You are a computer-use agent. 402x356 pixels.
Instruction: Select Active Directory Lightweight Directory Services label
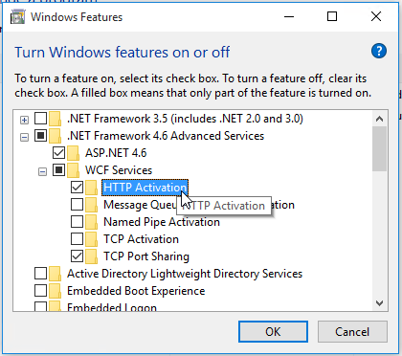[x=185, y=274]
